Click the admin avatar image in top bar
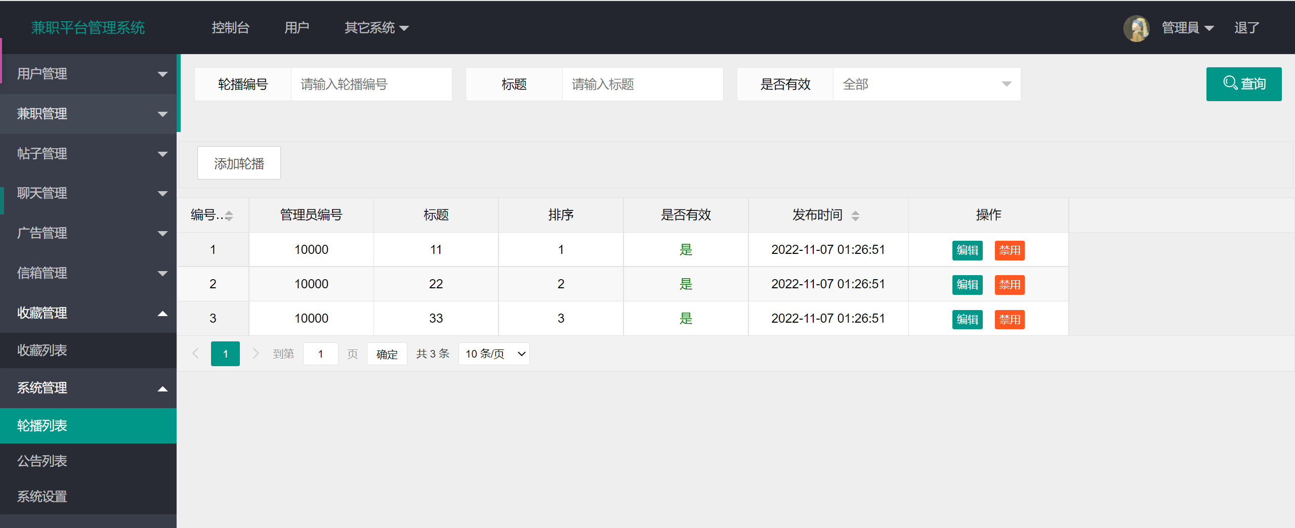1295x528 pixels. click(1137, 28)
